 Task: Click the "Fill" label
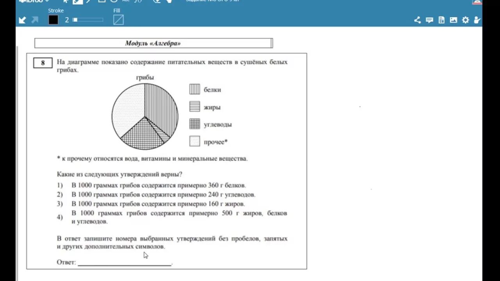coord(117,11)
